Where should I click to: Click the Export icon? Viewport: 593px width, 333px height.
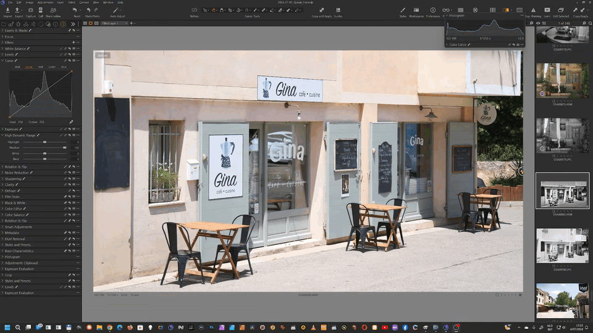(17, 10)
